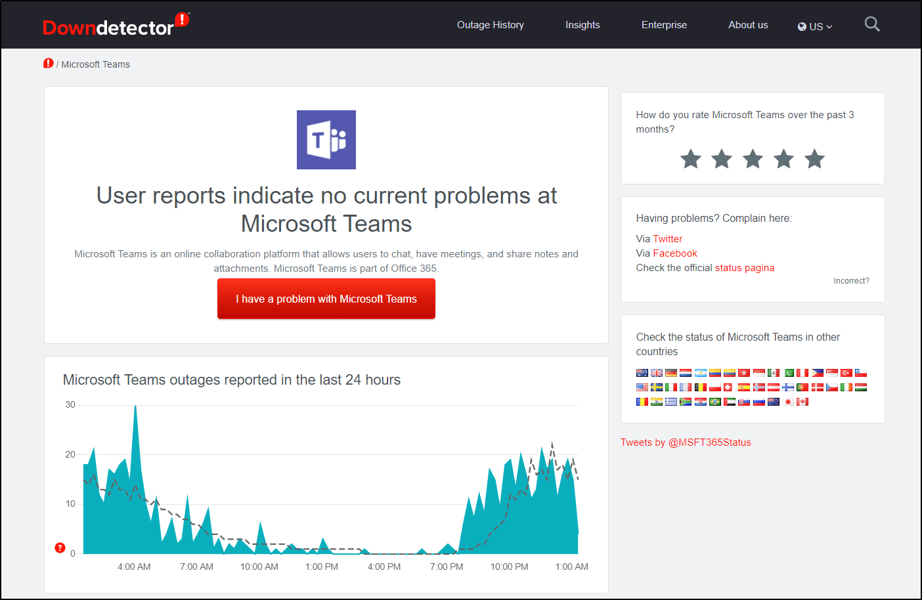Image resolution: width=922 pixels, height=600 pixels.
Task: Go to the Insights page
Action: (582, 25)
